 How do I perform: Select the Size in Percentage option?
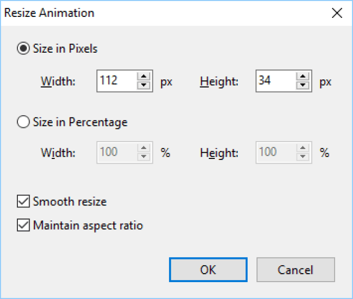coord(23,122)
